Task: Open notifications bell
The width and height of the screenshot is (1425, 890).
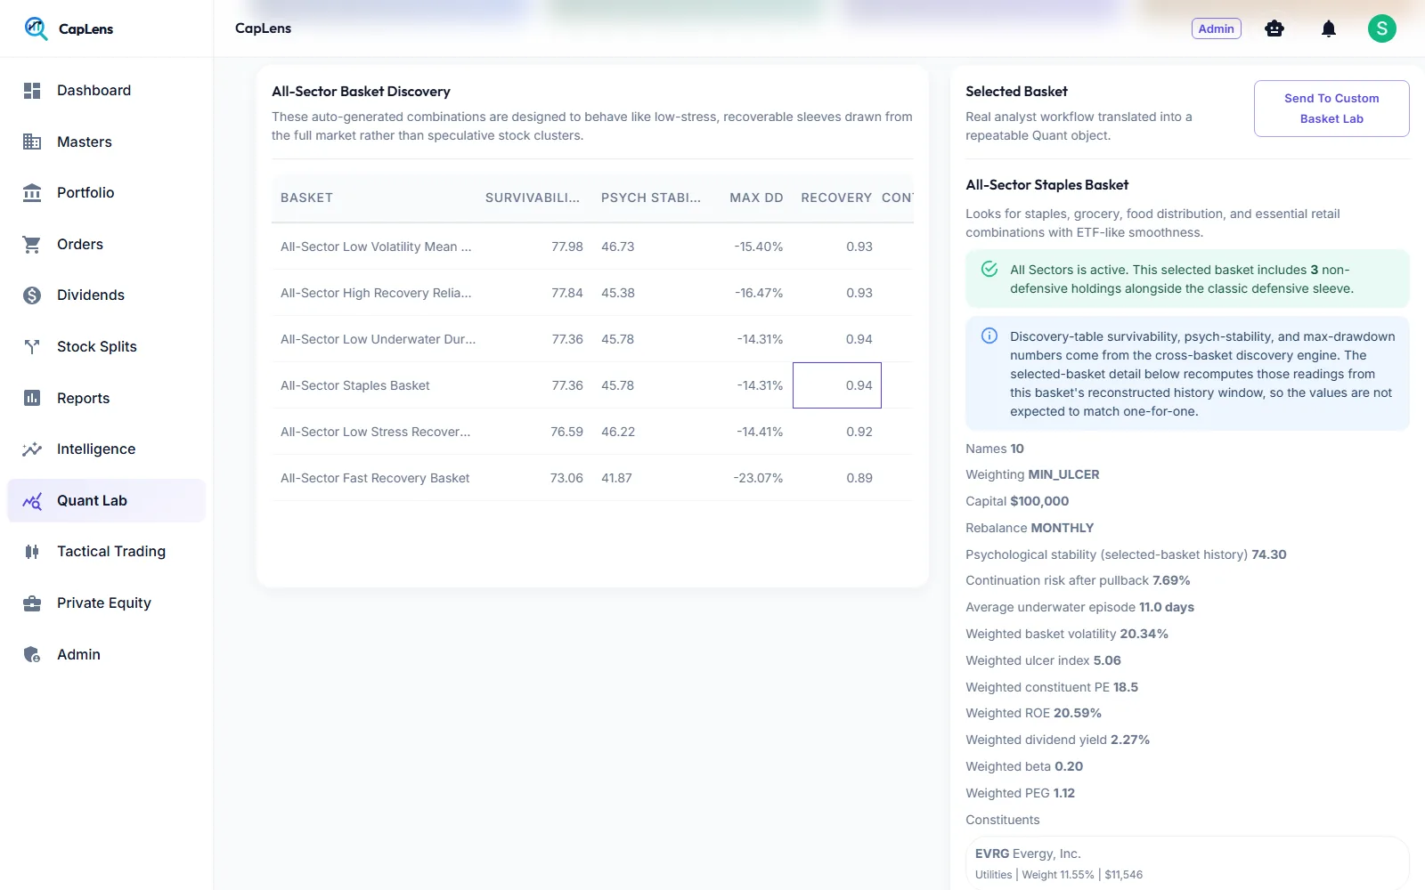Action: point(1329,28)
